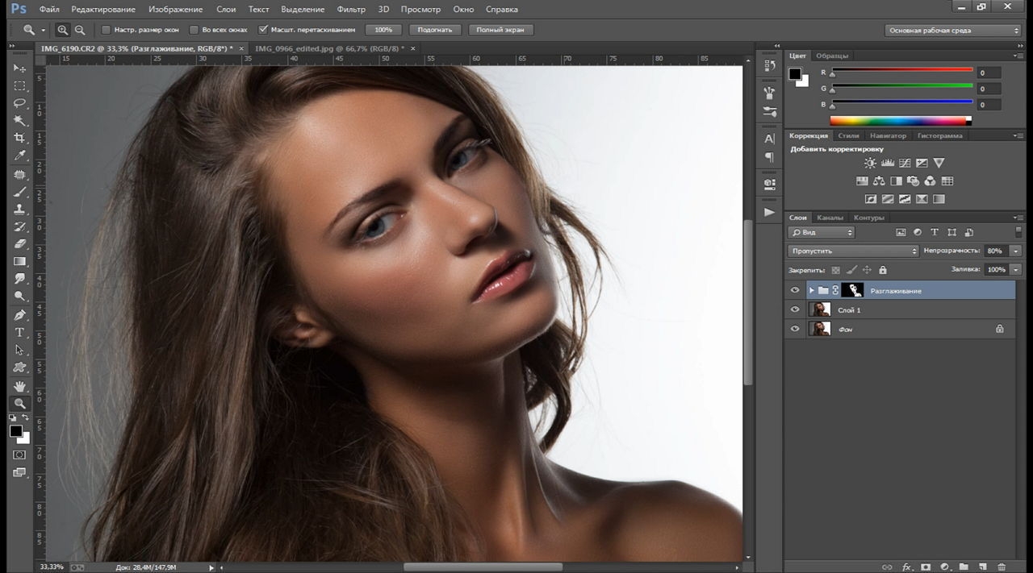Create a new group folder icon
Viewport: 1033px width, 573px height.
click(964, 567)
